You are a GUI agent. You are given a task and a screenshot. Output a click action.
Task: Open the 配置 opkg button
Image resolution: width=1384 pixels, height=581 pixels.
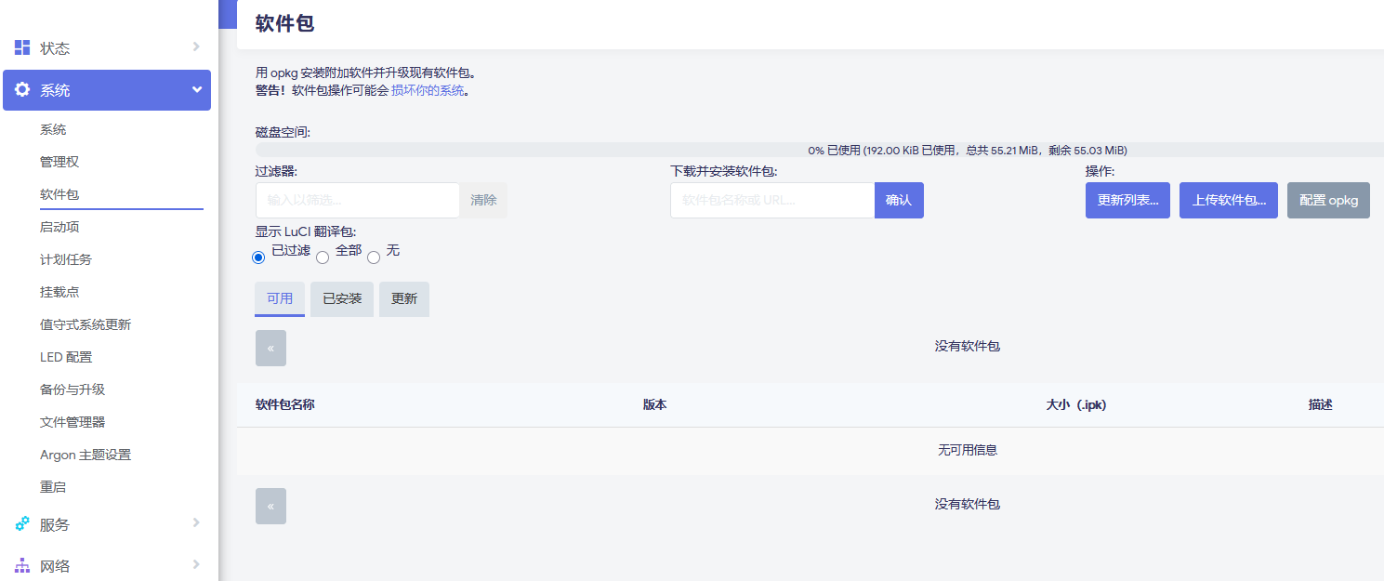(1328, 201)
